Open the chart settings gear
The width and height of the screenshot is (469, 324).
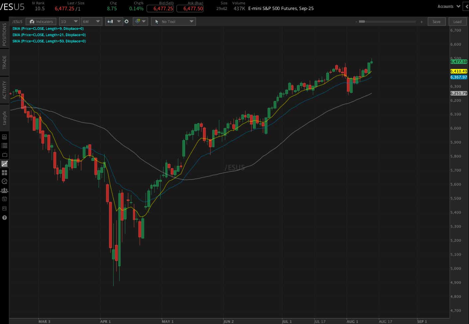[x=127, y=21]
